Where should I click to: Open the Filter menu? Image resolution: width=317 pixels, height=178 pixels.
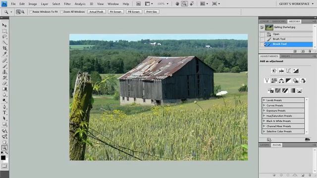point(67,4)
